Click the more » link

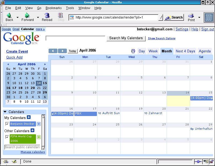pos(40,29)
